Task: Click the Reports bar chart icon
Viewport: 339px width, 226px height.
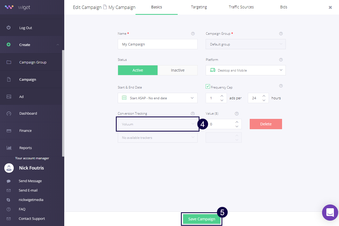Action: [9, 148]
